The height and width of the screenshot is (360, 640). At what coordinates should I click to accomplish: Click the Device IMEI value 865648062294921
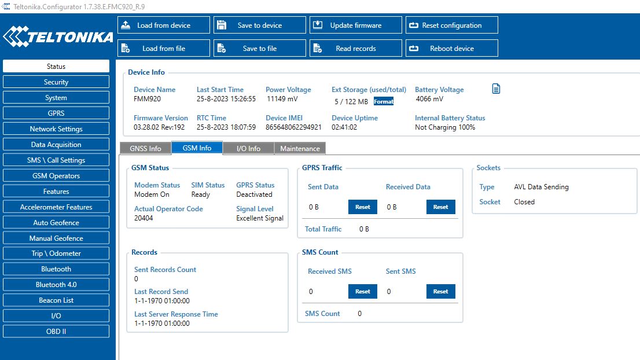pyautogui.click(x=293, y=127)
